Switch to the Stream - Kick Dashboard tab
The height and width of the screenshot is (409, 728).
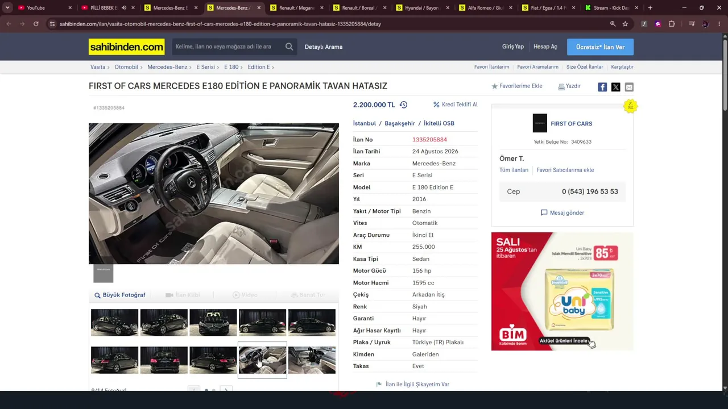pyautogui.click(x=611, y=8)
